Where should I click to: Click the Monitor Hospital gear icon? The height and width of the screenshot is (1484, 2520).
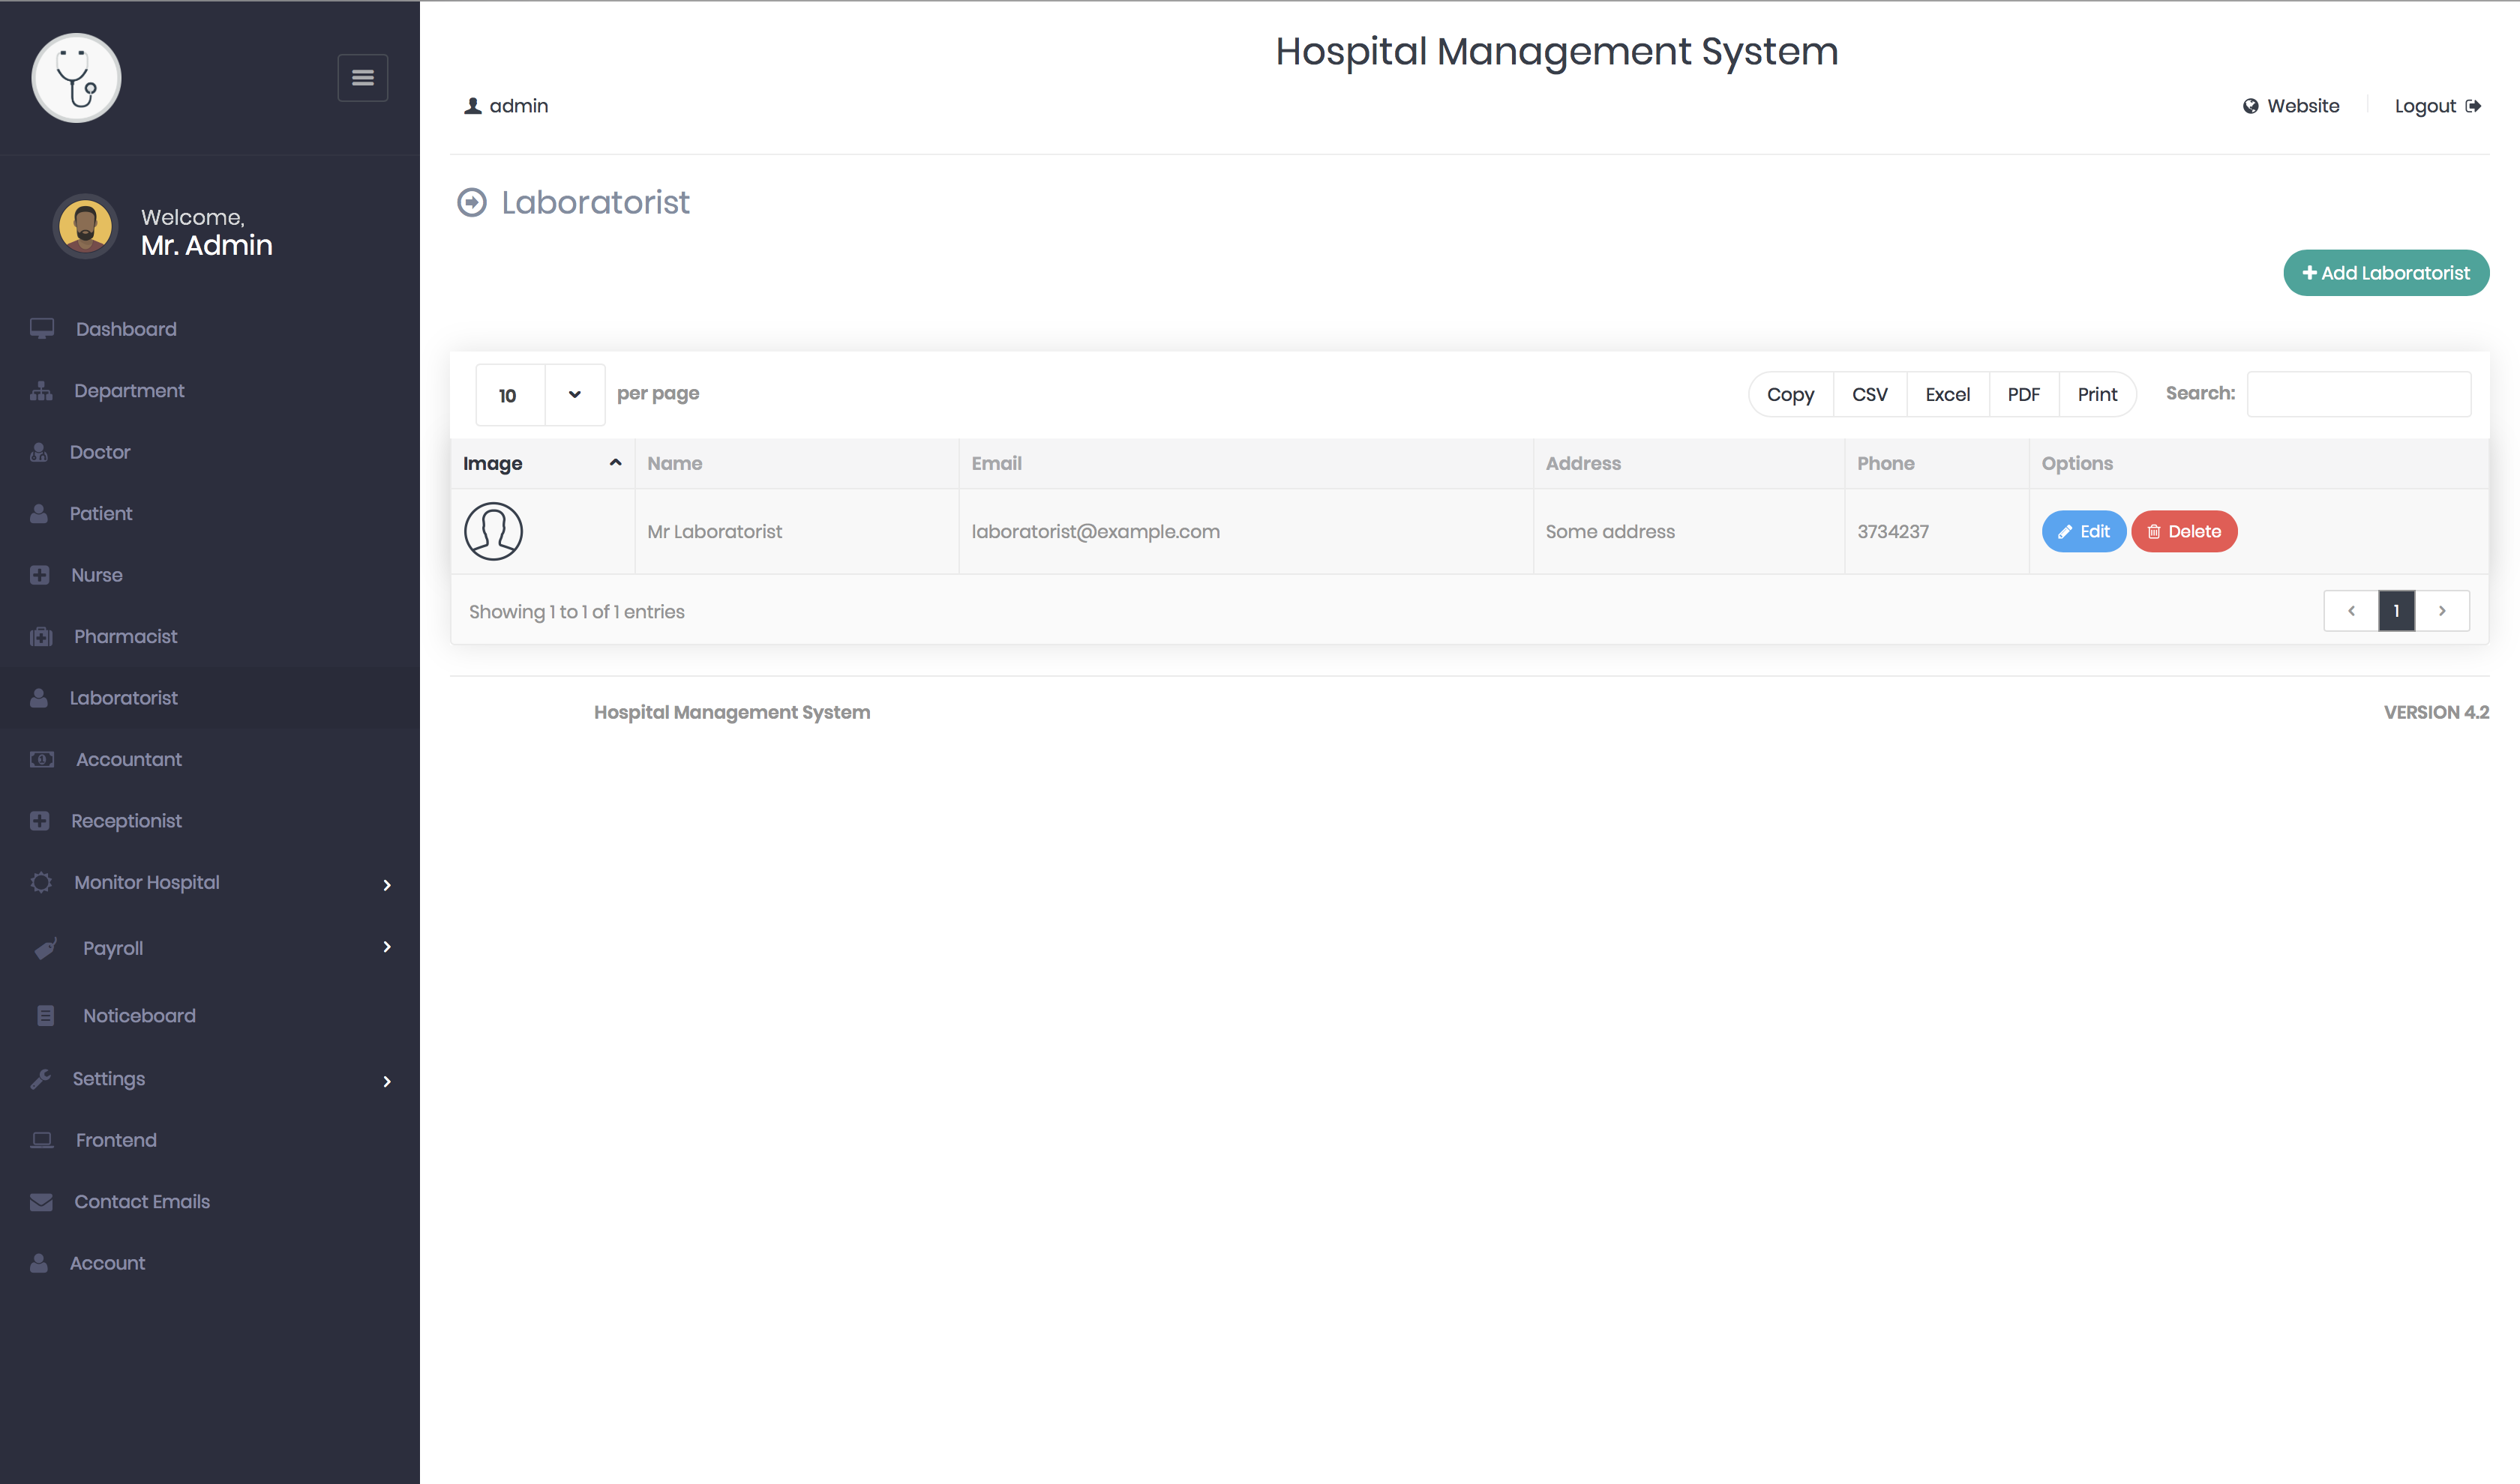click(41, 882)
